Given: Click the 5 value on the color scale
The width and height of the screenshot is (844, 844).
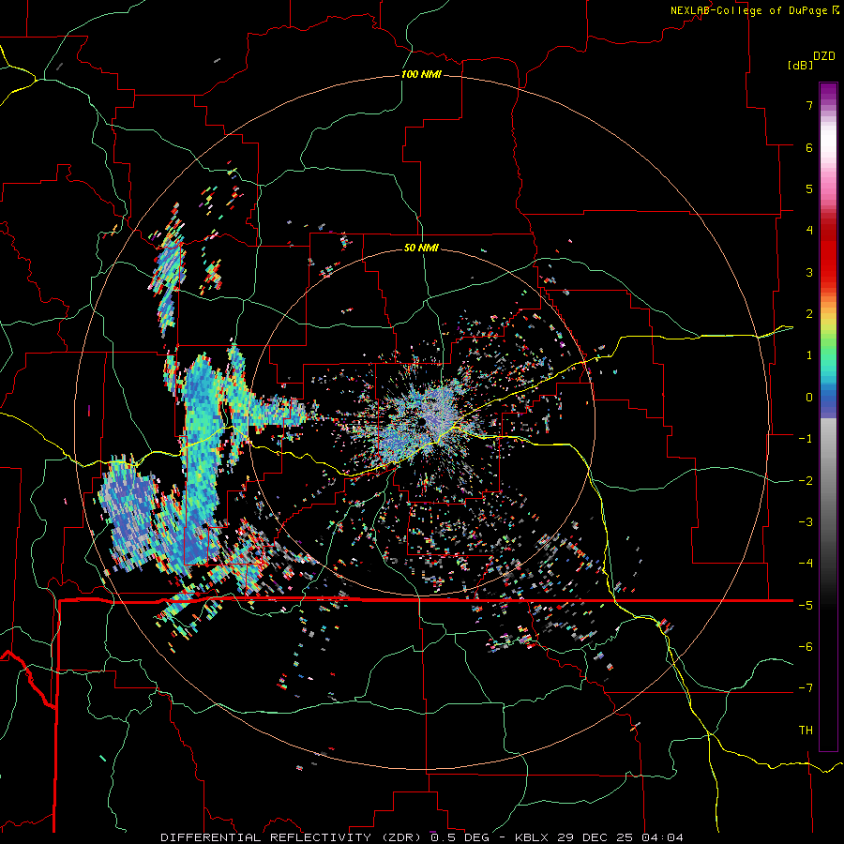Looking at the screenshot, I should click(808, 188).
